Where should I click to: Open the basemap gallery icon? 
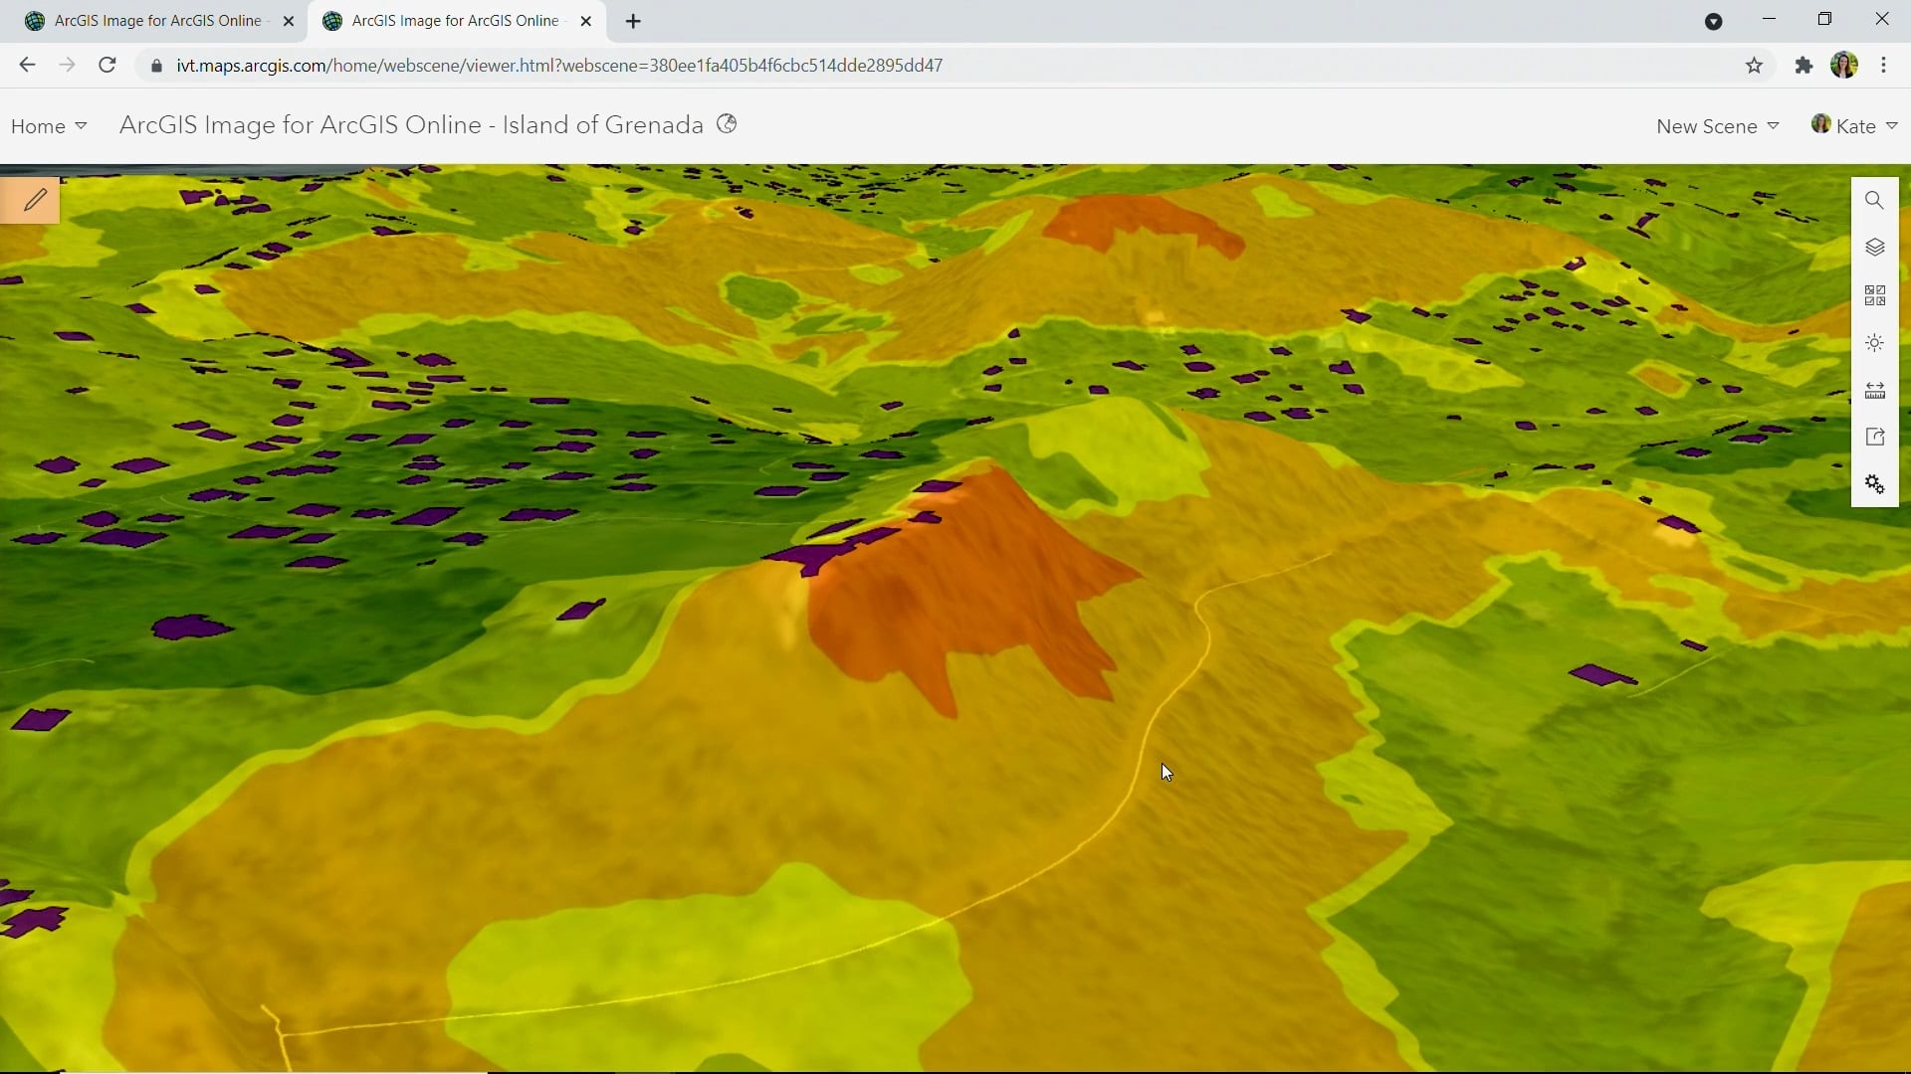click(x=1874, y=295)
